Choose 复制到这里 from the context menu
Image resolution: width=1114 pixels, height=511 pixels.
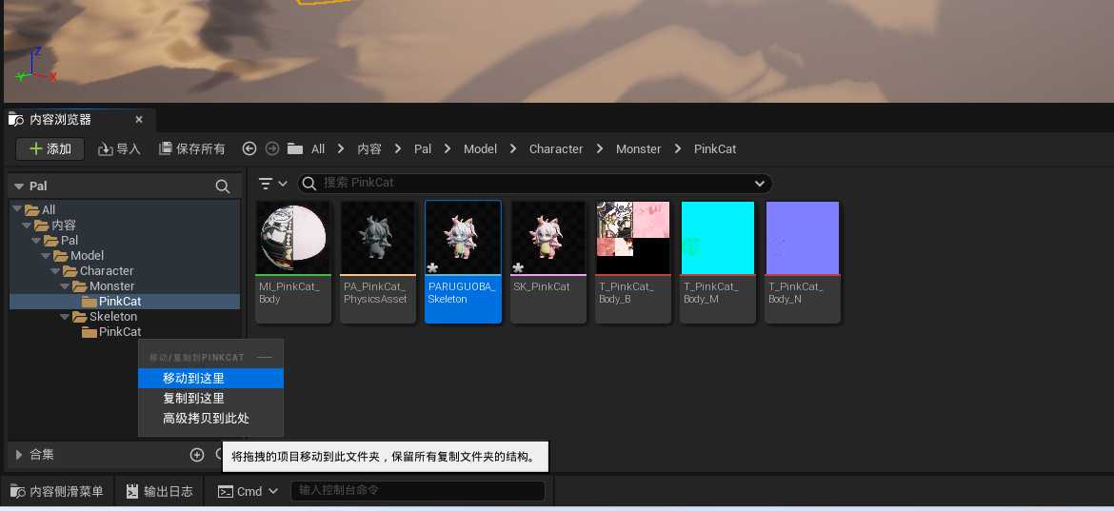click(x=193, y=398)
